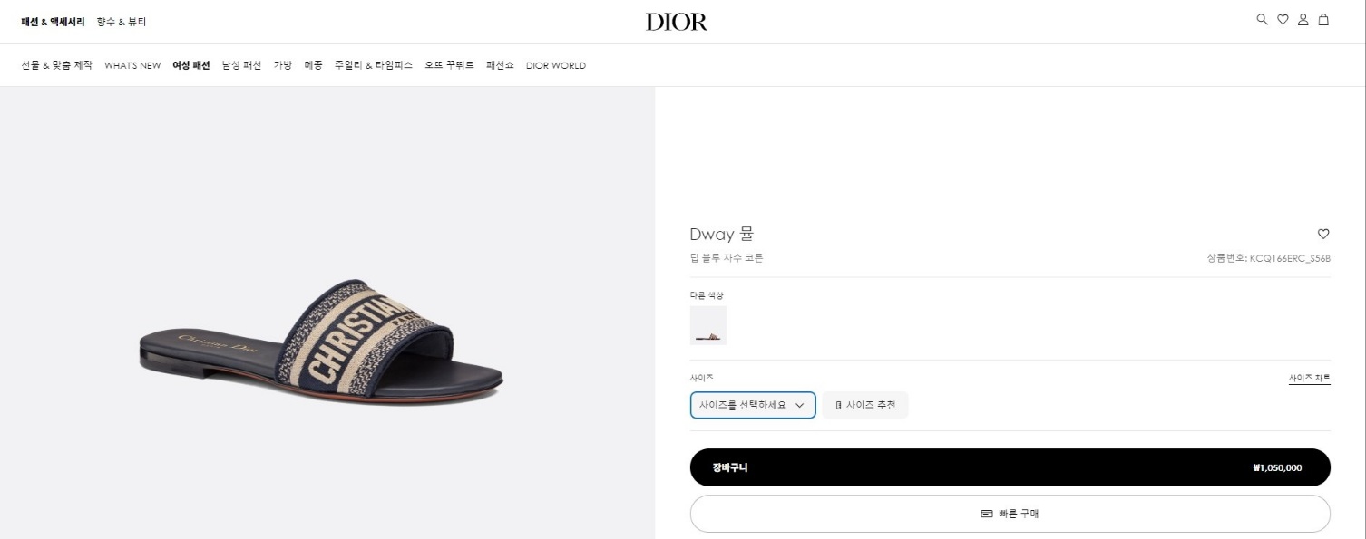Add to cart with 장바구니 button

[x=1010, y=467]
